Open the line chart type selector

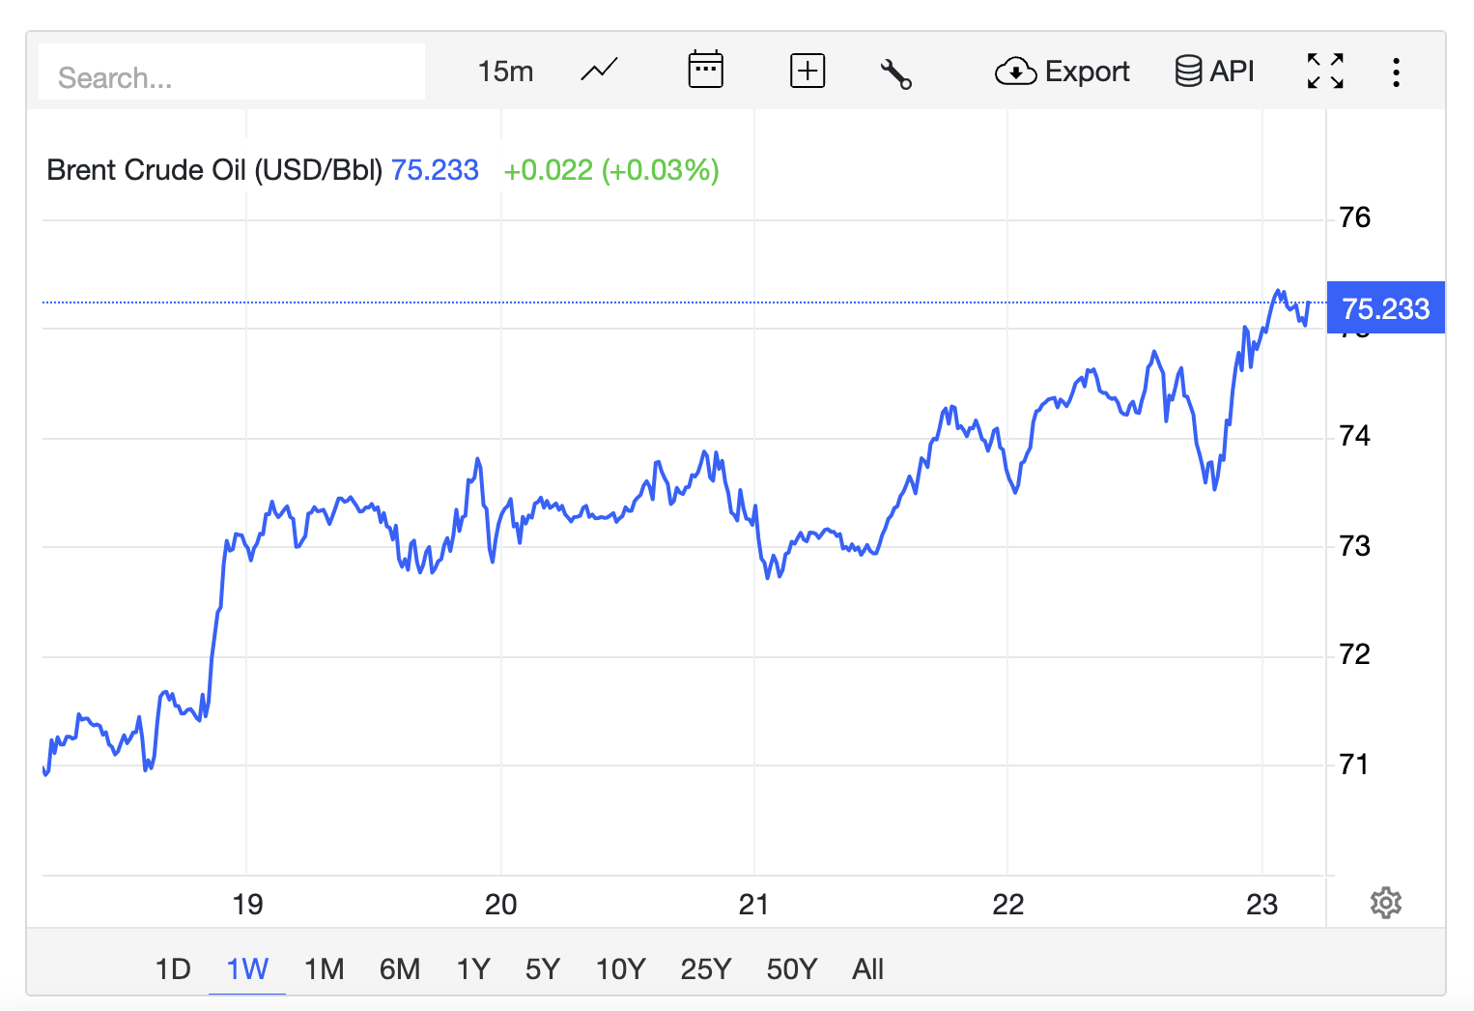[599, 71]
